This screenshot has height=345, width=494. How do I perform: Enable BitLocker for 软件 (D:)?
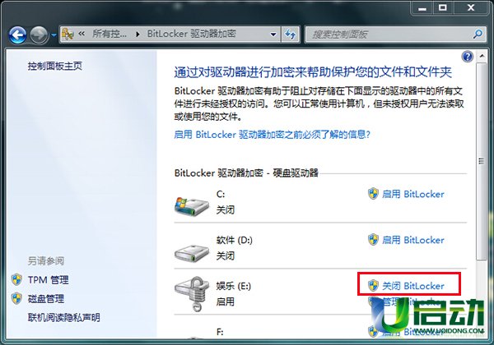click(x=406, y=240)
